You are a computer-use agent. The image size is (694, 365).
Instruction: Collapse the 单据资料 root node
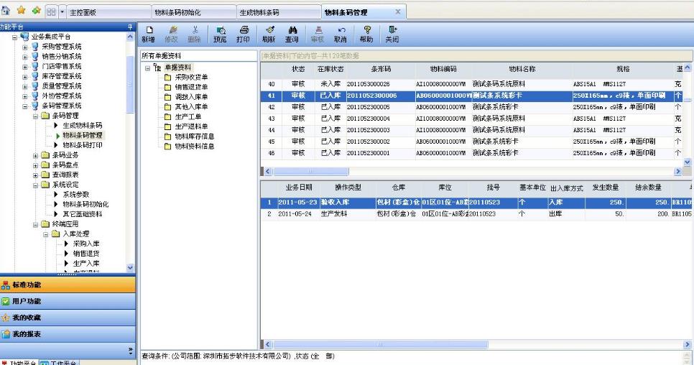148,68
